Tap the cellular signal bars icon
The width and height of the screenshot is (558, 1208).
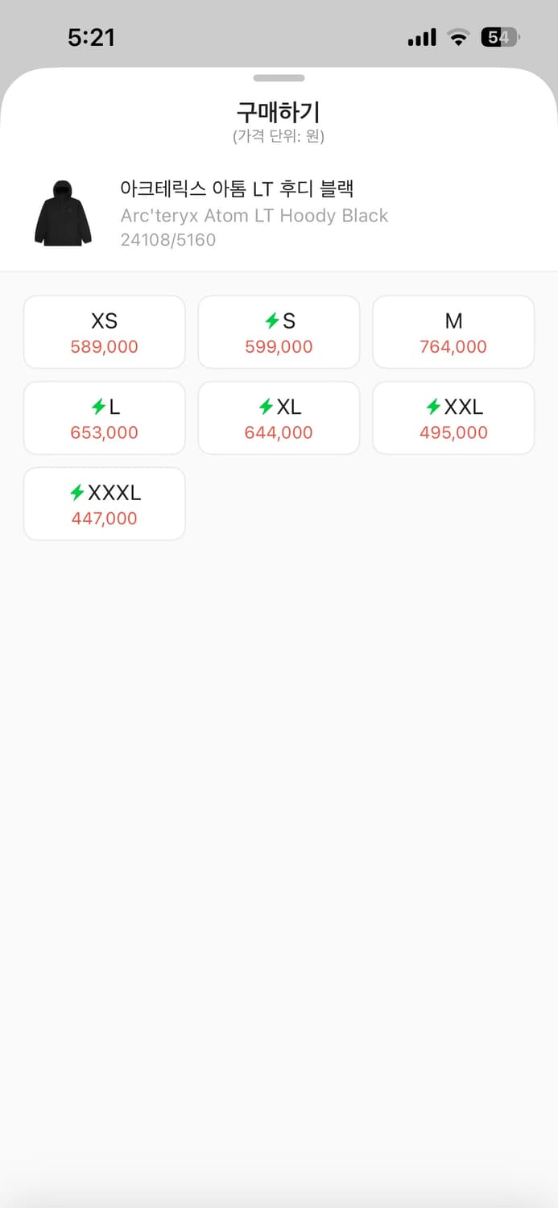421,37
